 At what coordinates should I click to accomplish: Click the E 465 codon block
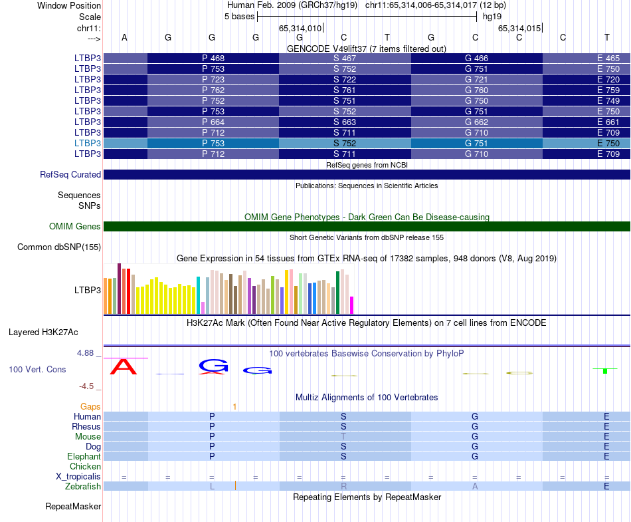pyautogui.click(x=586, y=58)
